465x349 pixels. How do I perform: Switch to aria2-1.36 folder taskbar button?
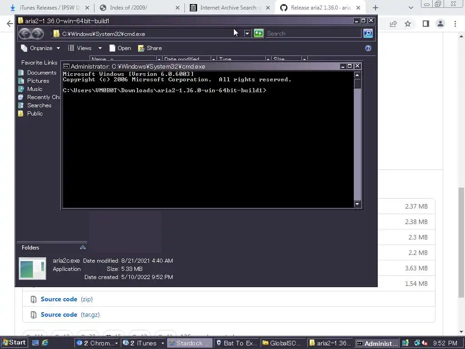[330, 343]
